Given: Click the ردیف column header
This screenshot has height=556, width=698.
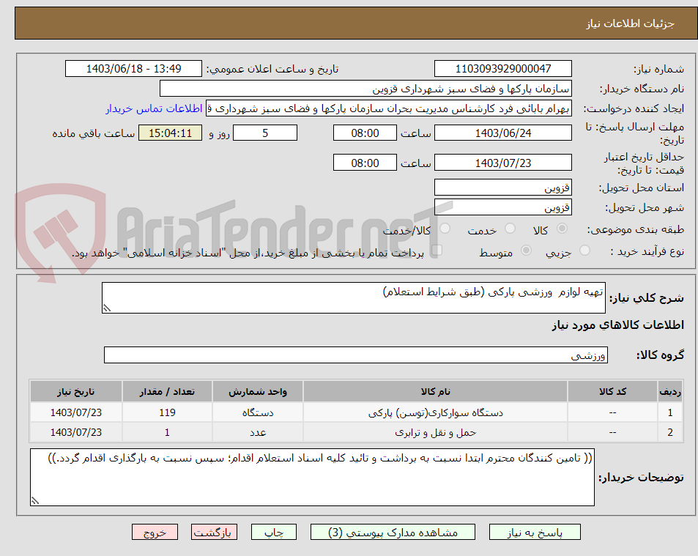Looking at the screenshot, I should (x=670, y=392).
